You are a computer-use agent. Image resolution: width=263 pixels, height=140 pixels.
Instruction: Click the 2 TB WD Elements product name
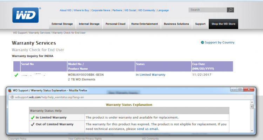[81, 79]
